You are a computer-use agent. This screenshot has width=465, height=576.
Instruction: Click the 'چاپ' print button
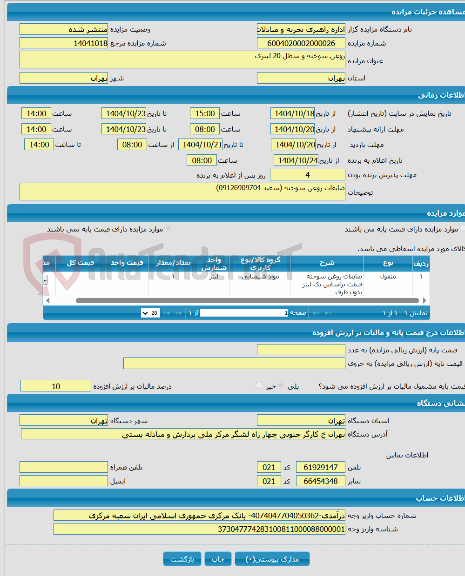click(x=218, y=559)
